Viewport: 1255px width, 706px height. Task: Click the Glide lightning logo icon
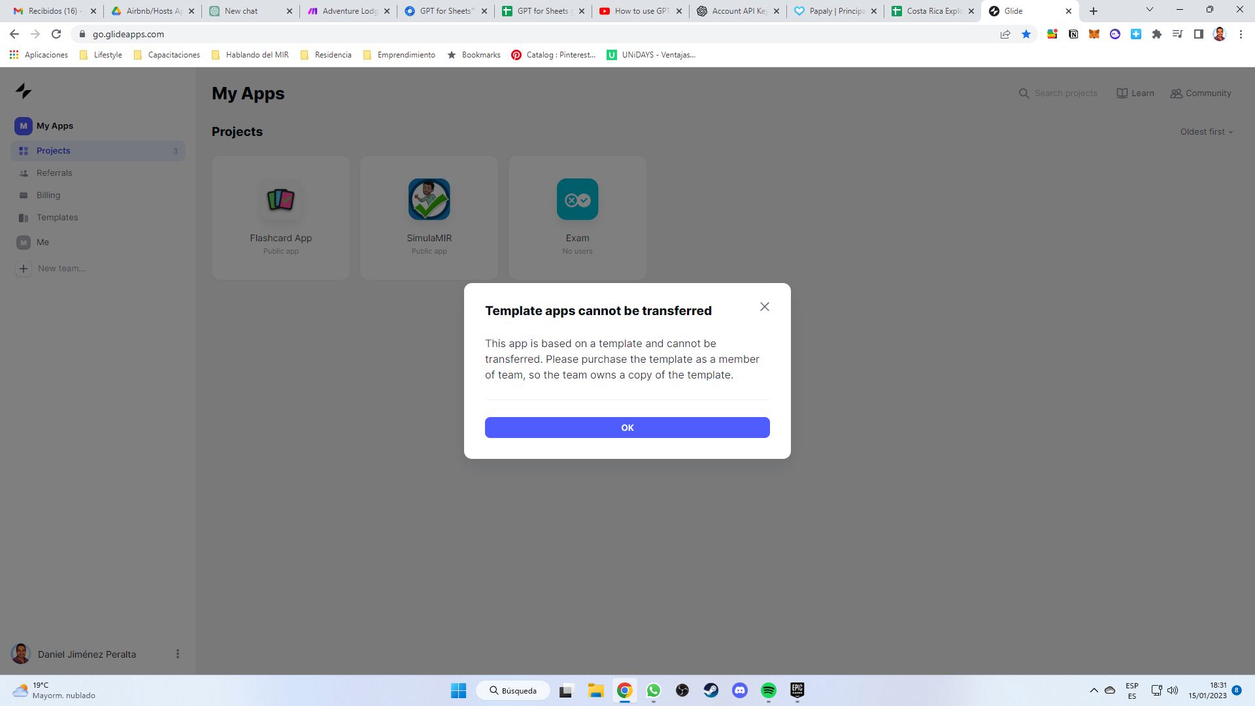(x=24, y=91)
